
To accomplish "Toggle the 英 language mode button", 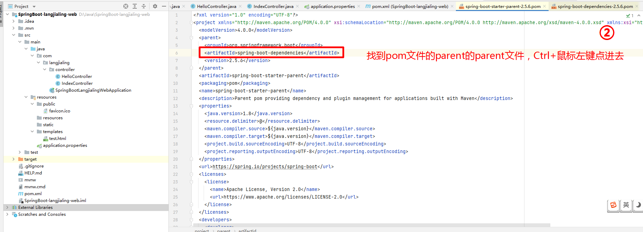I will pos(626,205).
